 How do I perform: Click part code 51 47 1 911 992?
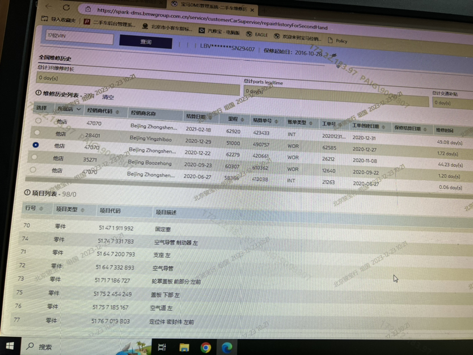(116, 228)
